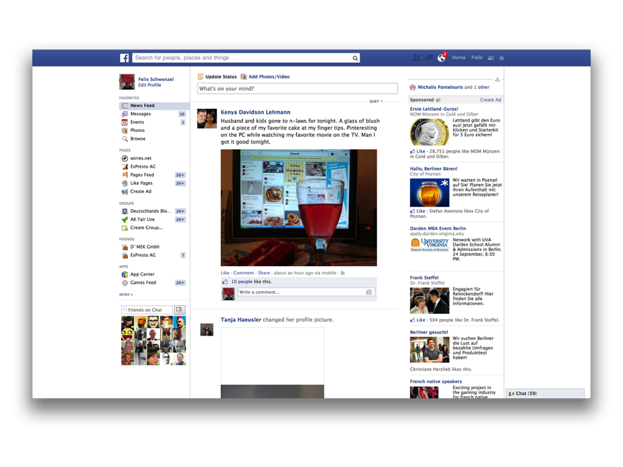Click Edit Profile link

coord(150,85)
